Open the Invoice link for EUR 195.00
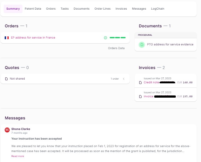The image size is (201, 162). 149,96
